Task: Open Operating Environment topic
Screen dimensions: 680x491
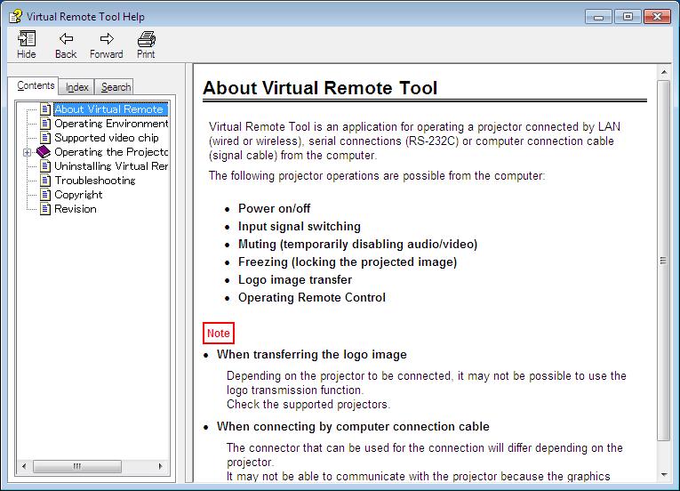Action: coord(111,124)
